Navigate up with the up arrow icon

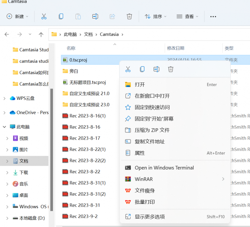pyautogui.click(x=41, y=34)
